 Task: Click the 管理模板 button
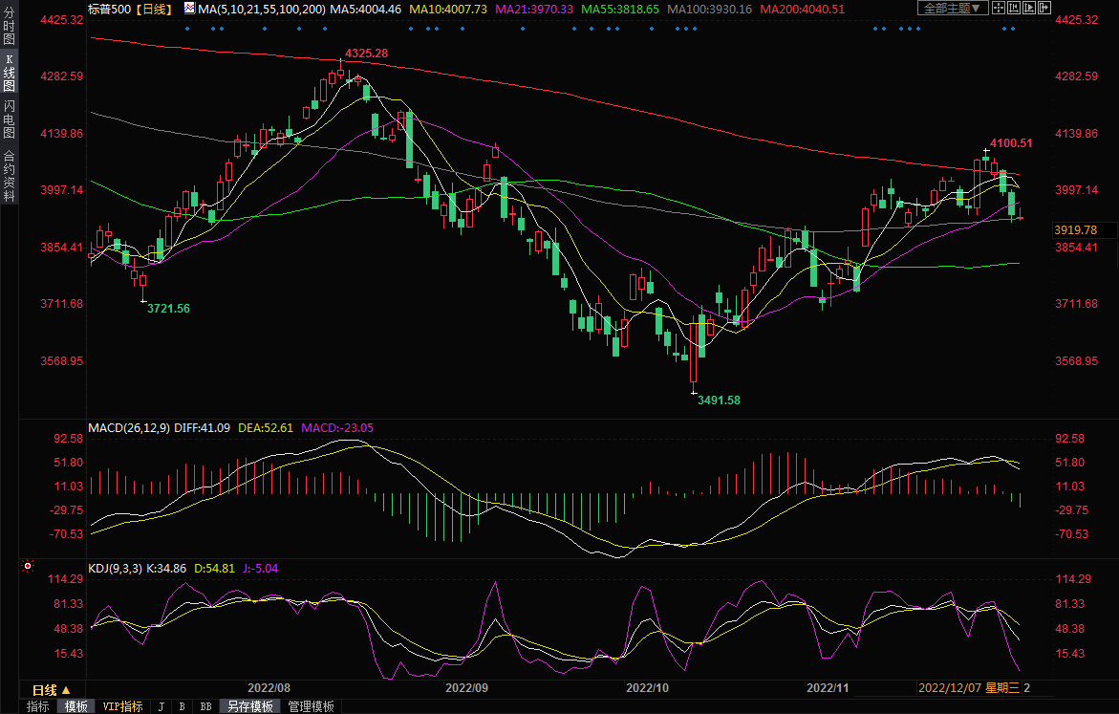click(311, 706)
